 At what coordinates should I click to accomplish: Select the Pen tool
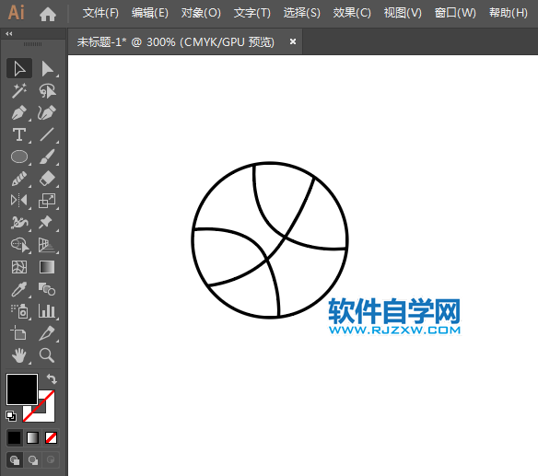19,112
